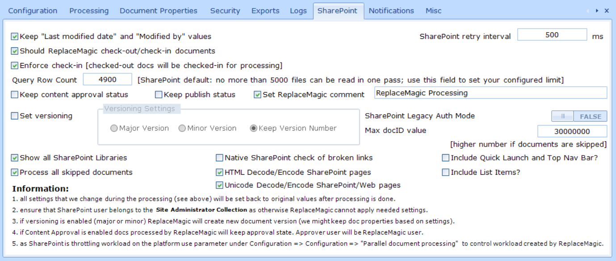Image resolution: width=616 pixels, height=261 pixels.
Task: Open the Document Properties tab
Action: (x=159, y=11)
